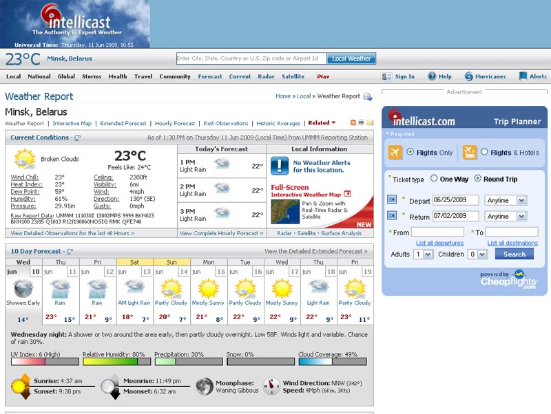
Task: Open the Children count dropdown
Action: tap(477, 254)
